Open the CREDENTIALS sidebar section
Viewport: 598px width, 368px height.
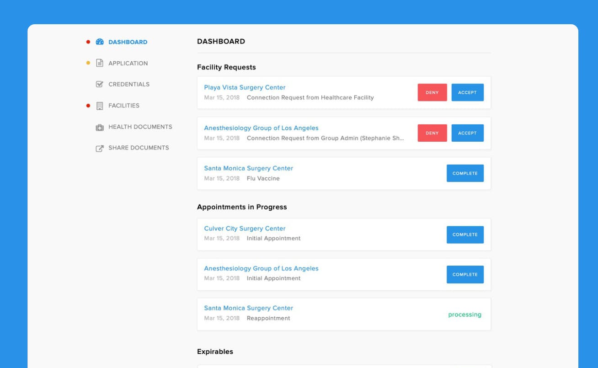129,84
